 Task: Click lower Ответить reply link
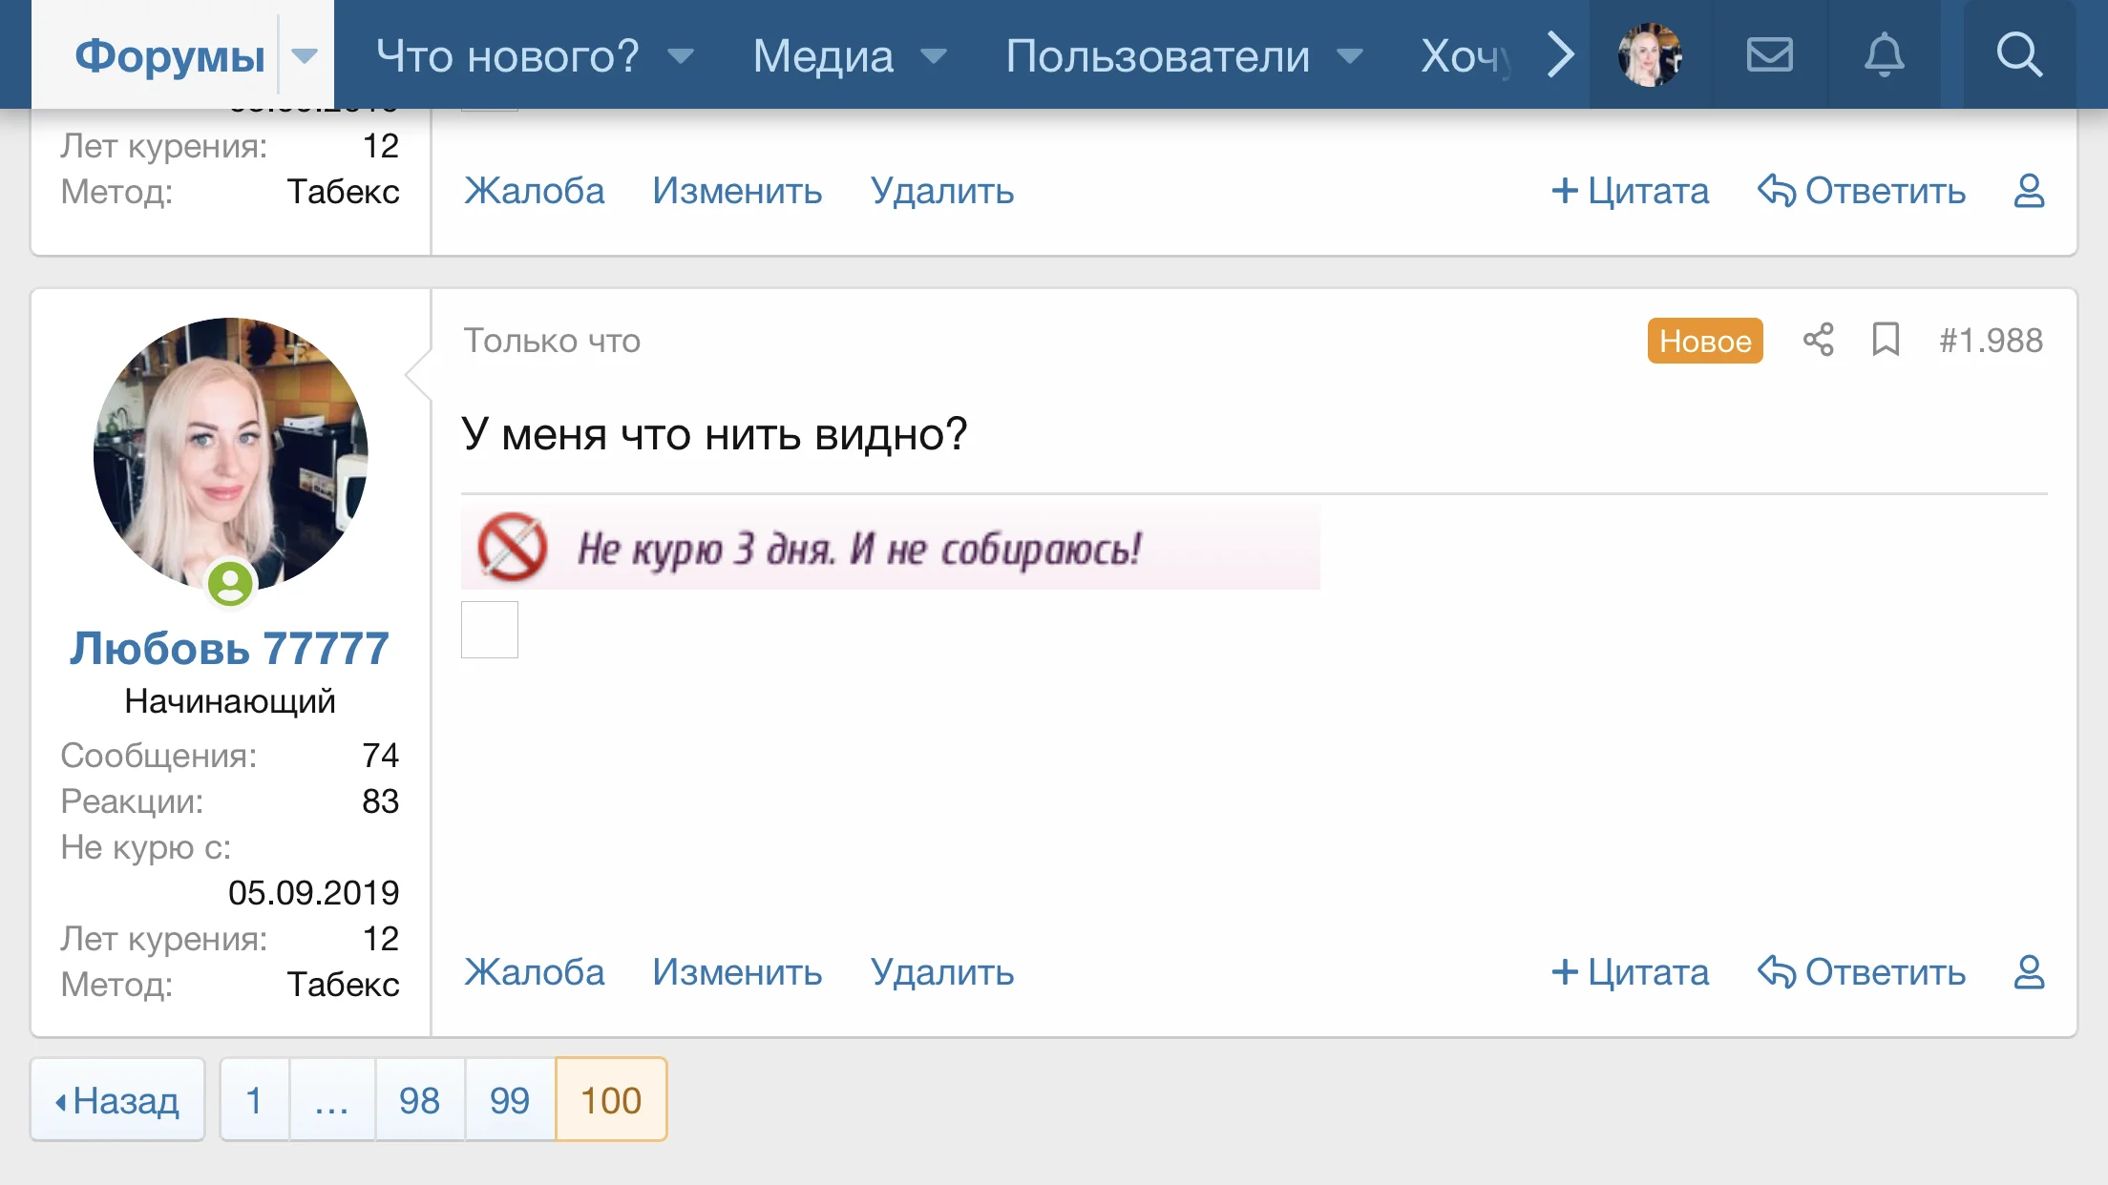tap(1862, 972)
